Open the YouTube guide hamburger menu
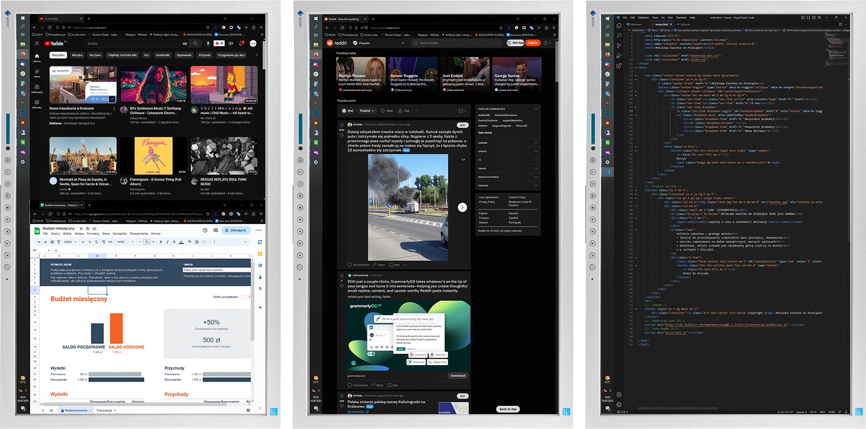 (x=37, y=43)
